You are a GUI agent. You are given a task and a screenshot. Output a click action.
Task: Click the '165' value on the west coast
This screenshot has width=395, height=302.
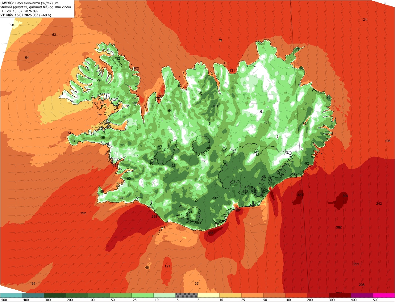pos(115,166)
